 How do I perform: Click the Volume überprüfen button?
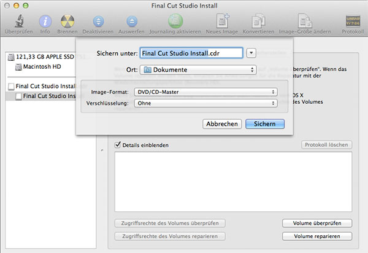[x=317, y=223]
